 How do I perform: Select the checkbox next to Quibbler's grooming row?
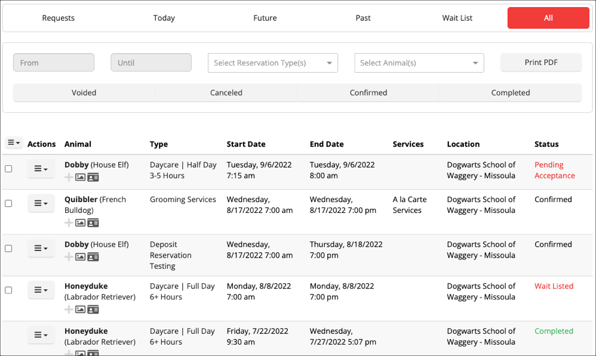click(8, 203)
